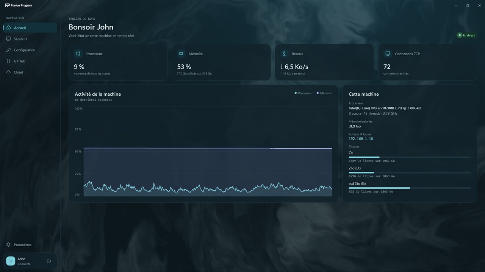Click the monitor icon on Connexions TCP card

[x=388, y=54]
